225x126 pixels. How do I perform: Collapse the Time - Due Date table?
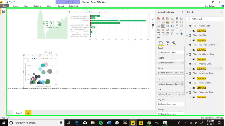point(187,35)
